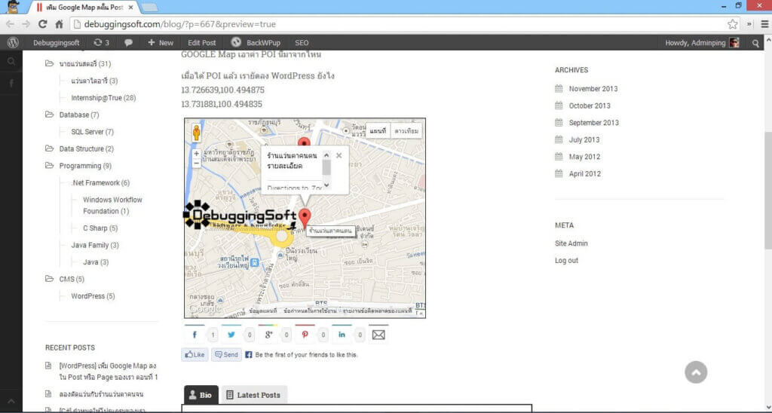The width and height of the screenshot is (772, 413).
Task: Click left sidebar search icon
Action: pos(11,62)
